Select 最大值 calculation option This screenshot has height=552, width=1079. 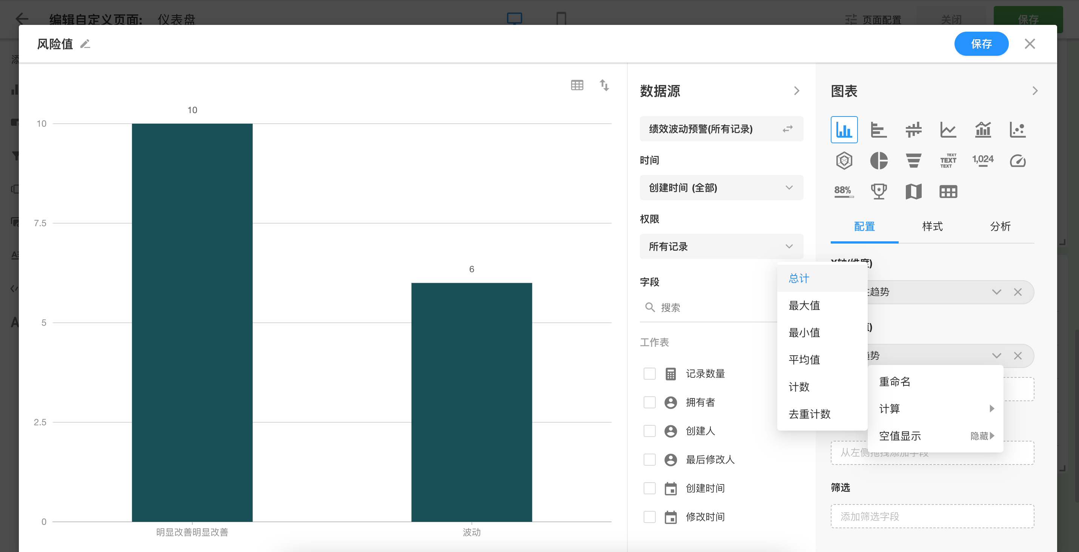[x=822, y=306]
